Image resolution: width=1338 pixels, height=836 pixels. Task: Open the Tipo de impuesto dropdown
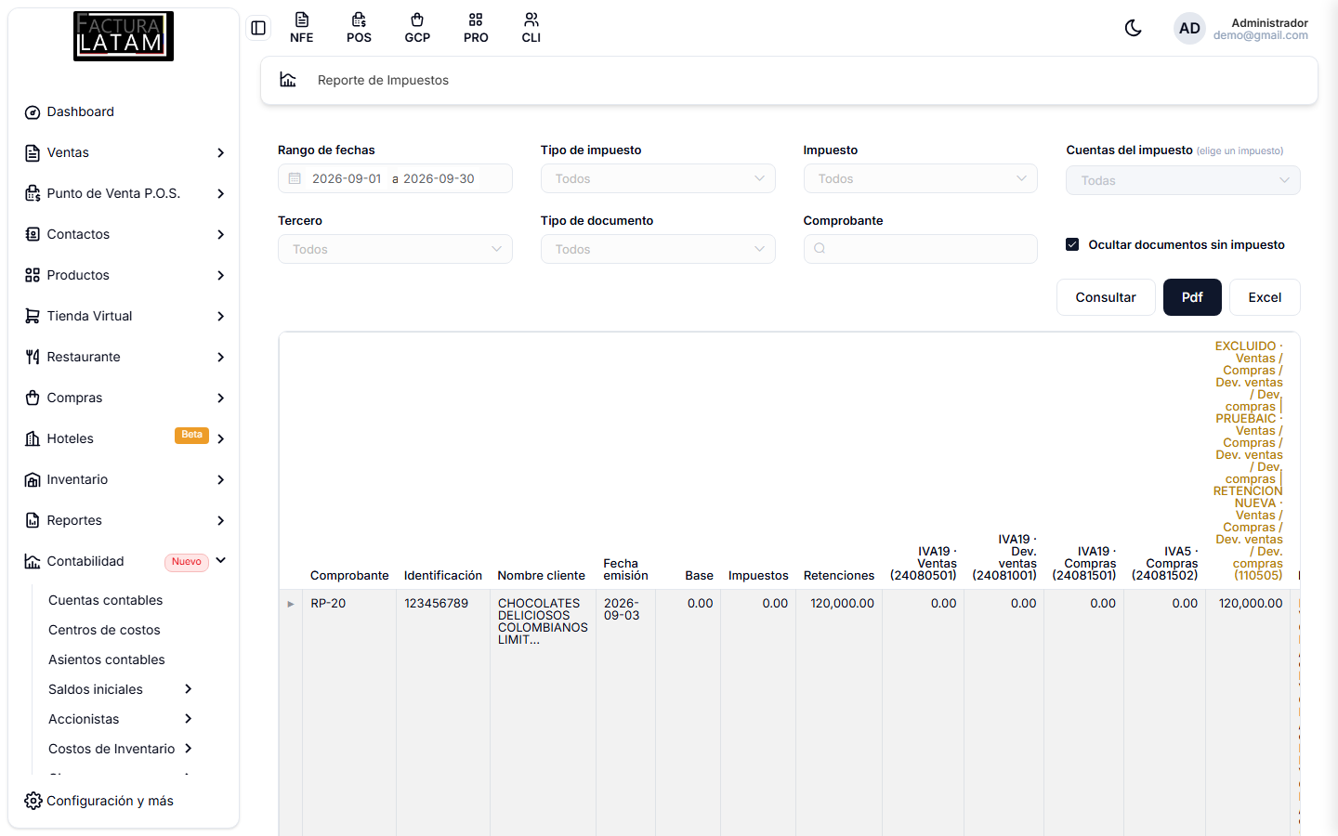tap(658, 178)
